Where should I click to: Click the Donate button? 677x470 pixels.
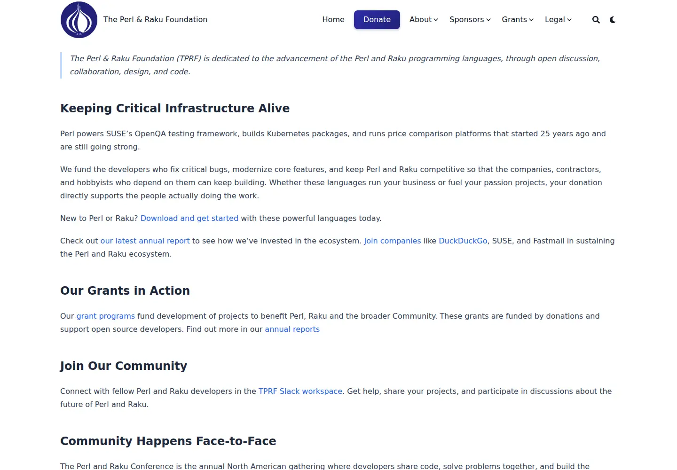377,20
